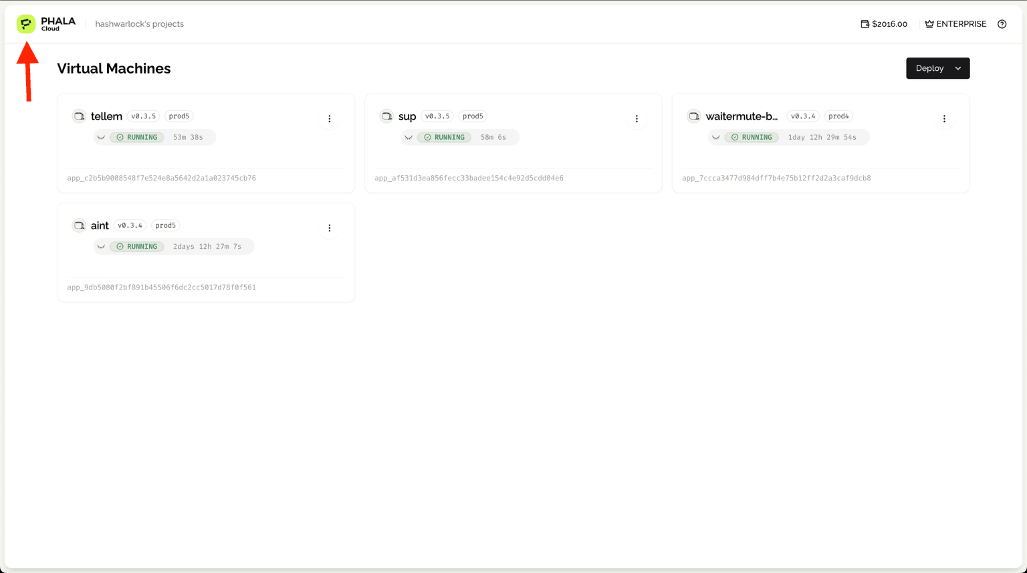Click the tellem VM avatar icon
Image resolution: width=1027 pixels, height=573 pixels.
(x=79, y=116)
